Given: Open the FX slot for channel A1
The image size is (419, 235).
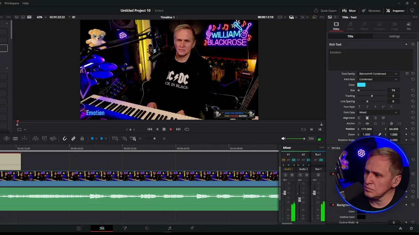Looking at the screenshot, I should (284, 160).
